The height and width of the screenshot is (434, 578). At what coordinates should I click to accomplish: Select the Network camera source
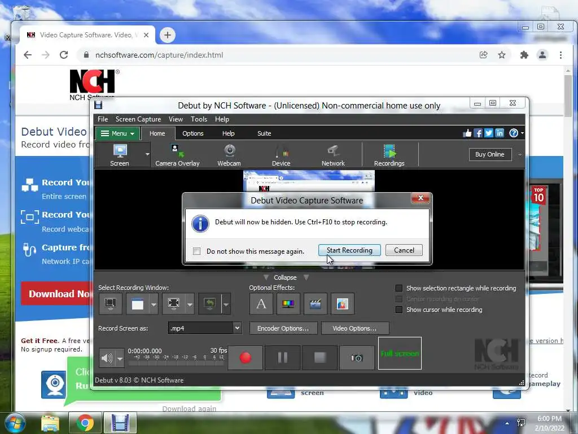(x=333, y=155)
